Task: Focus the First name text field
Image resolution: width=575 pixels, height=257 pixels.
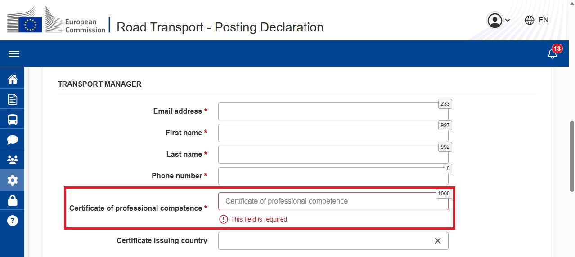Action: [333, 133]
